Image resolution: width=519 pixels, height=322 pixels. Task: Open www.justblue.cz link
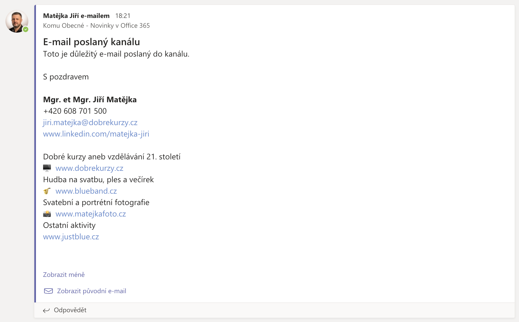tap(71, 237)
